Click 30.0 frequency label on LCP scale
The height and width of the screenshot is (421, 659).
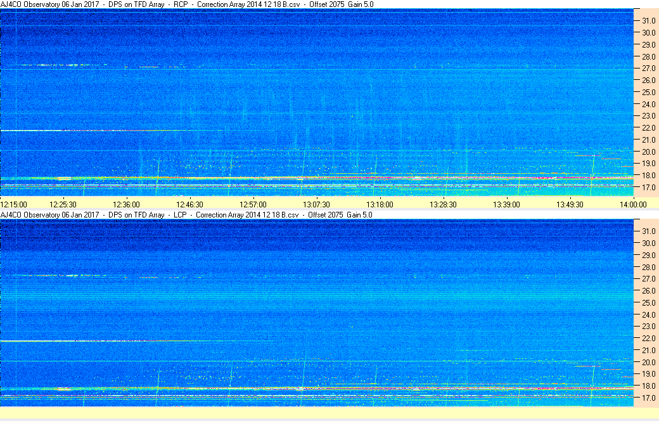[x=646, y=243]
